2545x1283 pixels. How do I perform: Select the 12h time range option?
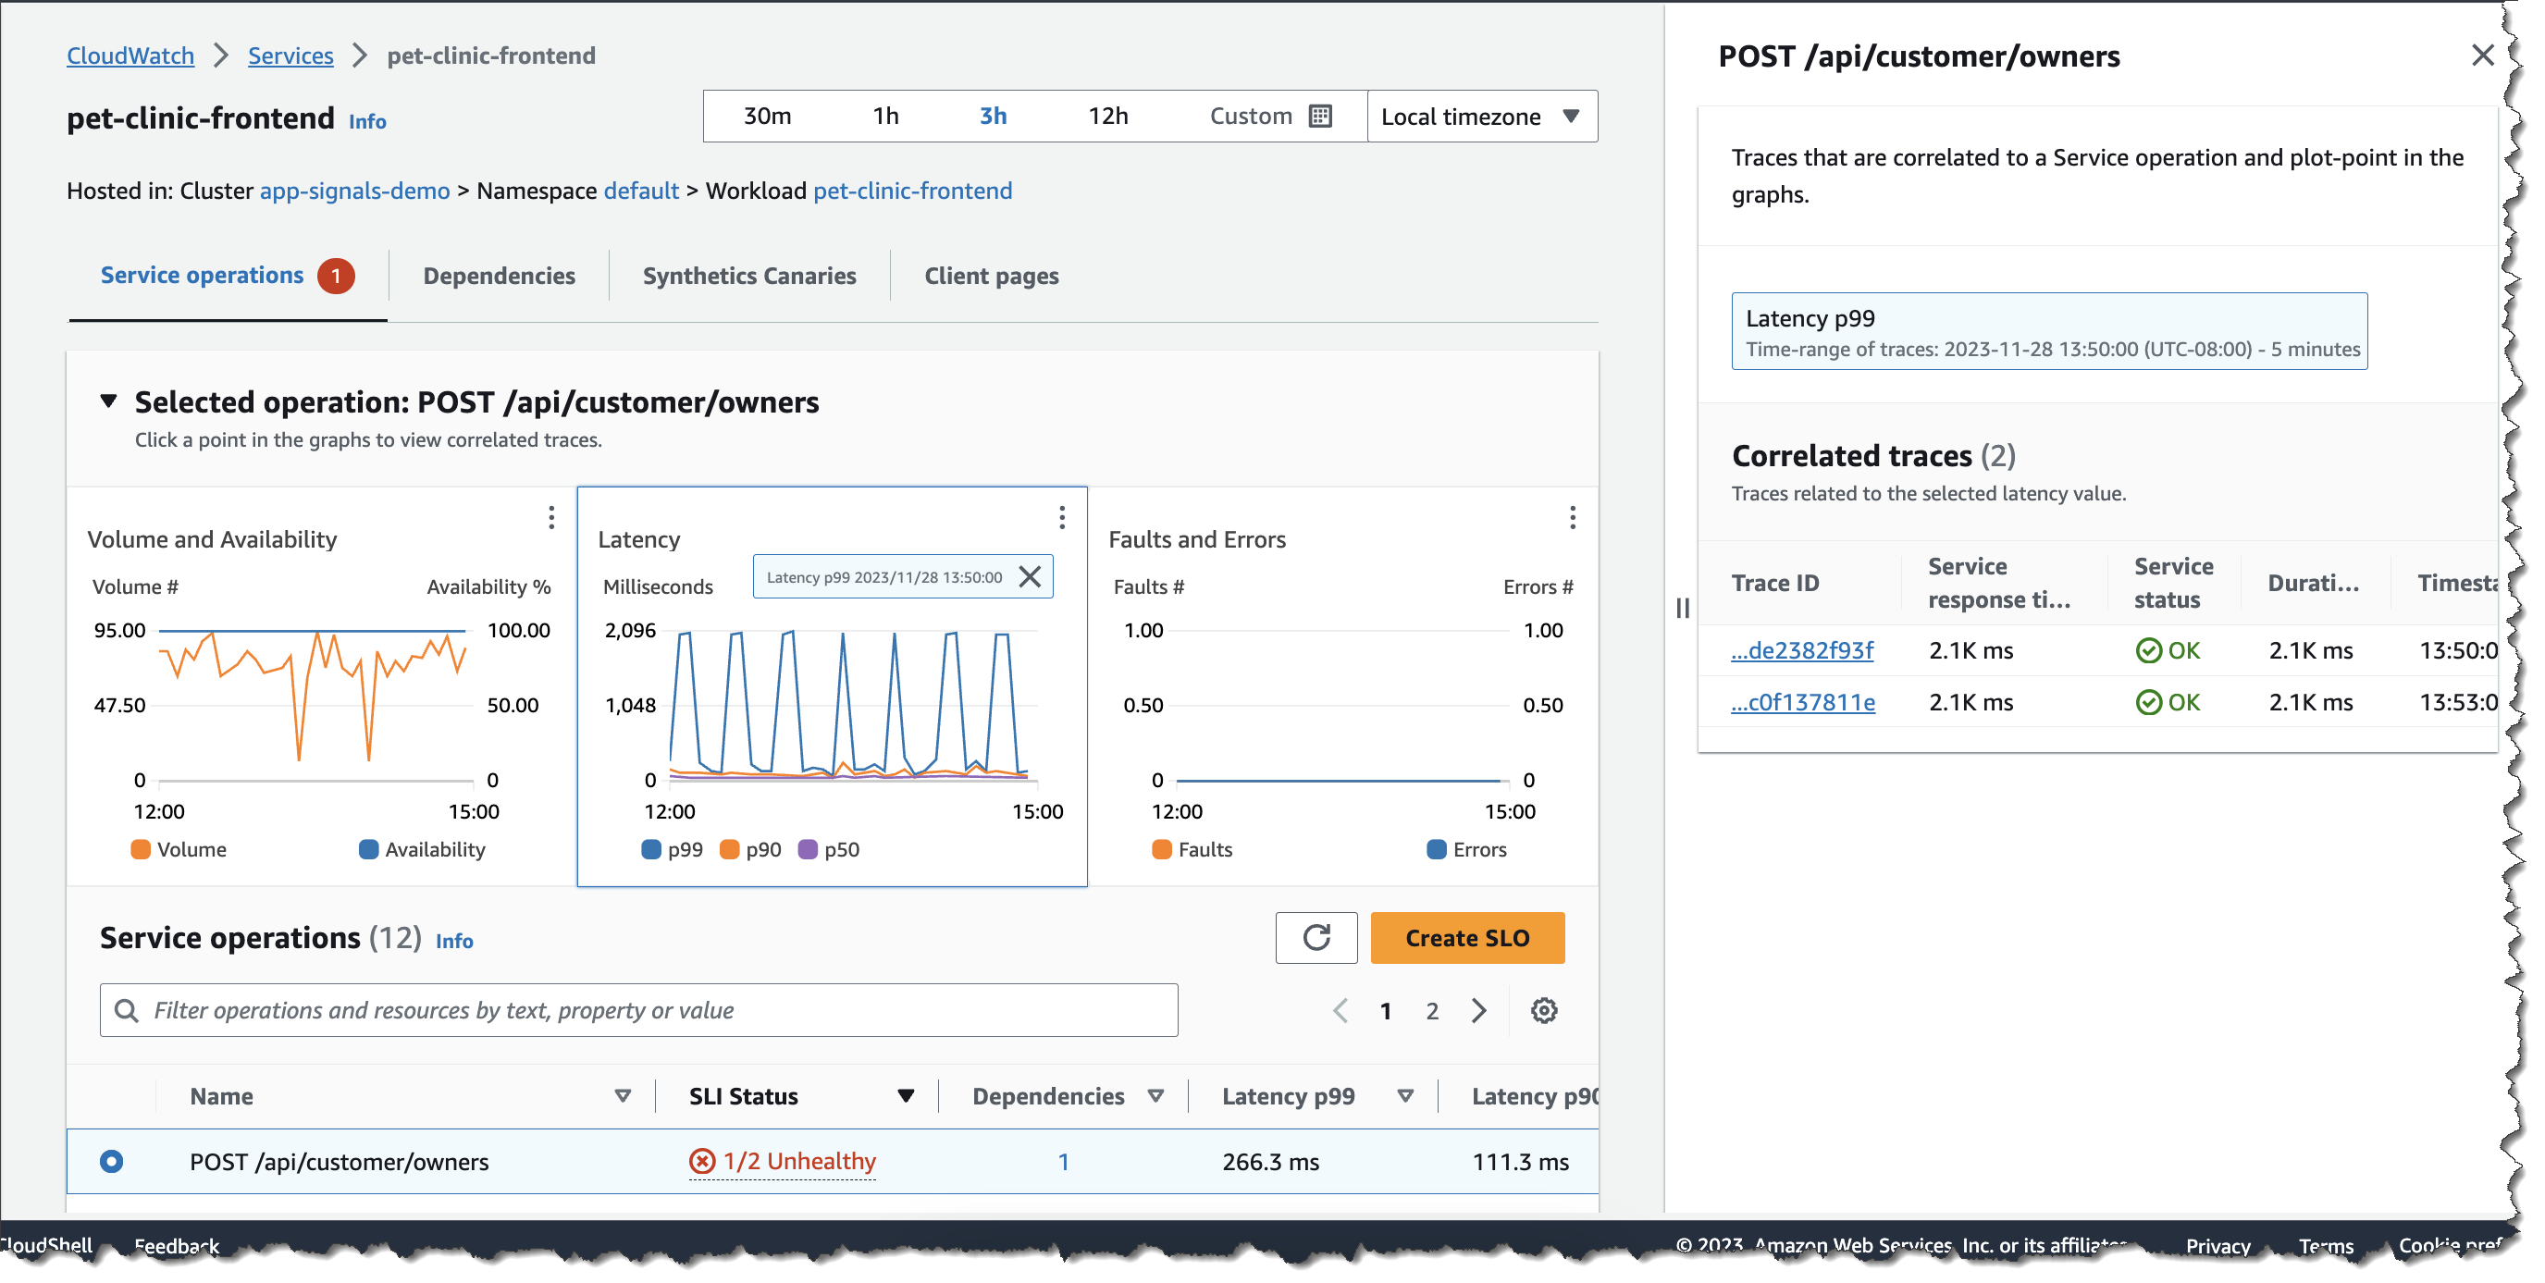pos(1107,117)
